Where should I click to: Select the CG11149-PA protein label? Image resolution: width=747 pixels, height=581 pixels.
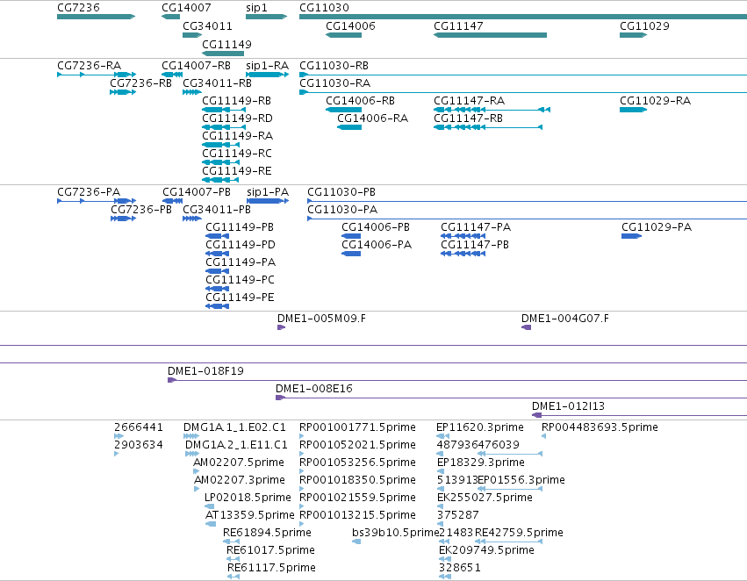pyautogui.click(x=241, y=263)
